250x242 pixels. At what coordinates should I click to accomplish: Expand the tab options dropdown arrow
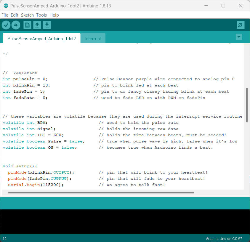(239, 37)
